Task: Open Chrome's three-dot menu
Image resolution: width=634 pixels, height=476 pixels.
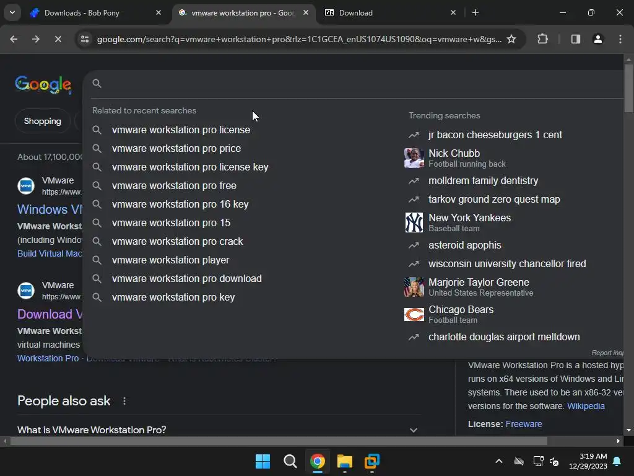Action: 620,39
